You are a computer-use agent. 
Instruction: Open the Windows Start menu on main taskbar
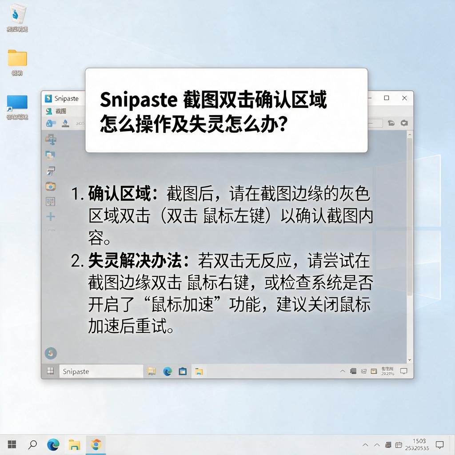(12, 444)
